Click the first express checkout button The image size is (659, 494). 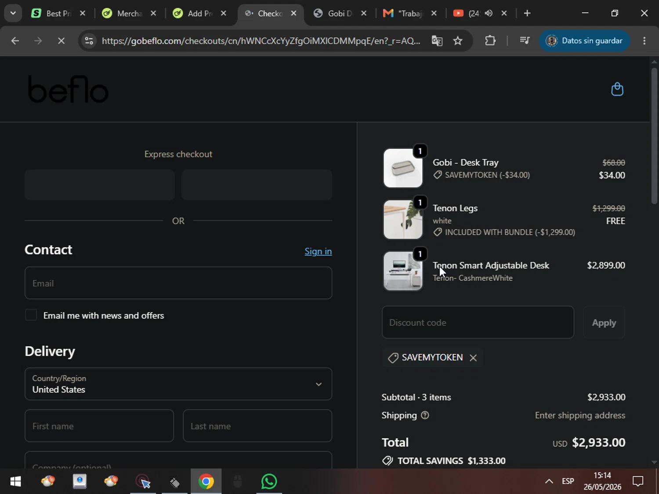coord(100,185)
